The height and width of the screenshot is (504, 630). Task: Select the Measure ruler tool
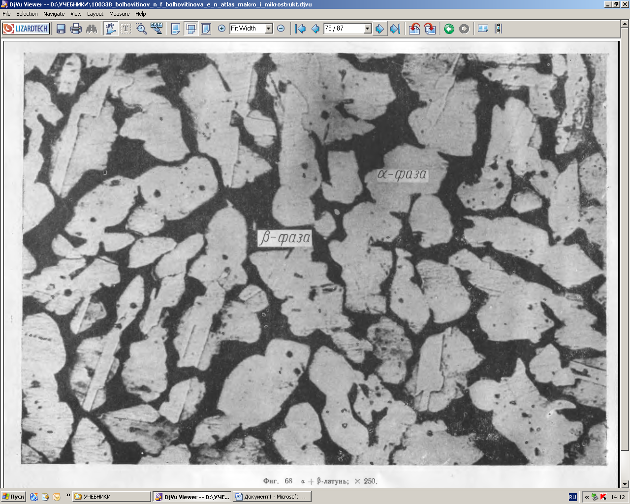157,29
